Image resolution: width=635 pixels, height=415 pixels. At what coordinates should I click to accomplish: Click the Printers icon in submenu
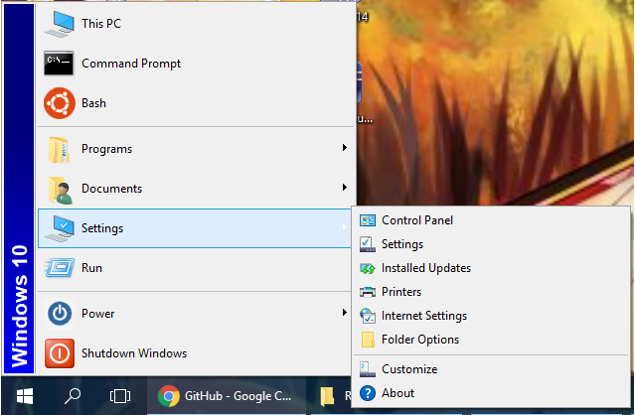[368, 292]
